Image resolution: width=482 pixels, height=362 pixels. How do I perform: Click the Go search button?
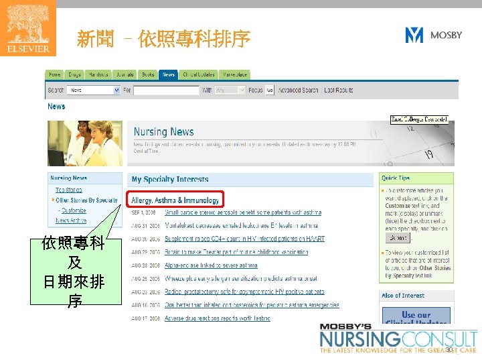tap(270, 90)
